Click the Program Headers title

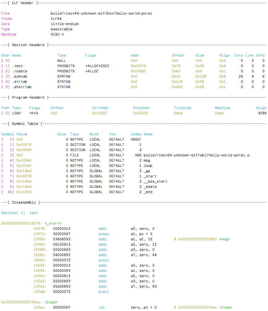(x=28, y=97)
